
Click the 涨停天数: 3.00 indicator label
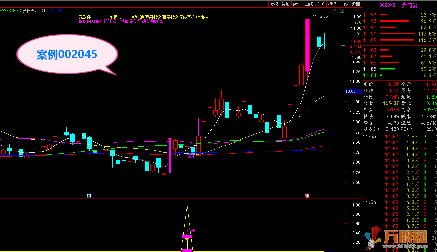point(35,11)
